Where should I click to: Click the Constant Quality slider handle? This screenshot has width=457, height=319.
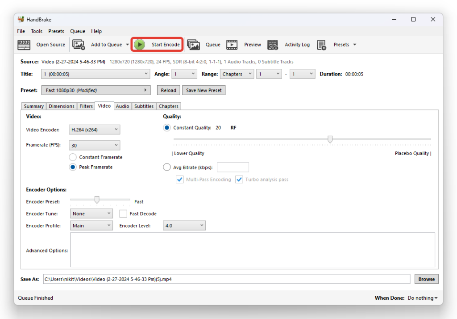[x=330, y=139]
